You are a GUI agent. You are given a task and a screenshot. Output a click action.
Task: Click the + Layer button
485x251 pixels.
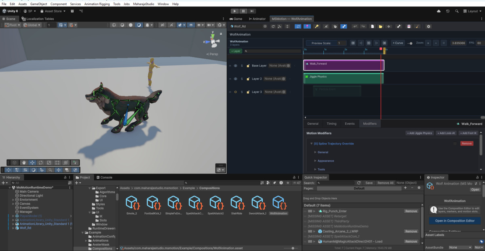236,51
